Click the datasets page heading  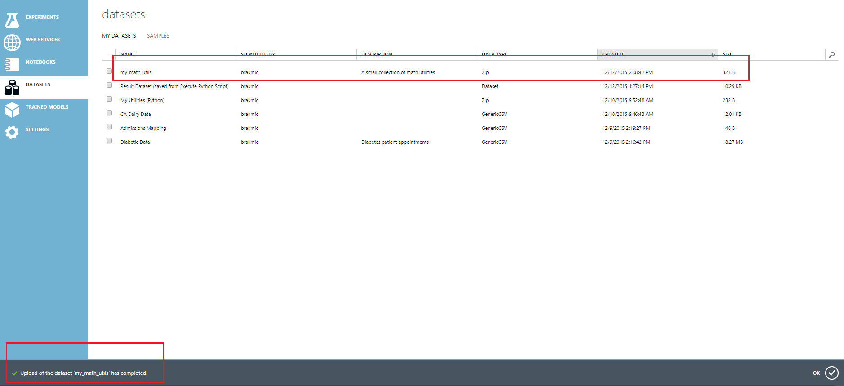click(124, 14)
